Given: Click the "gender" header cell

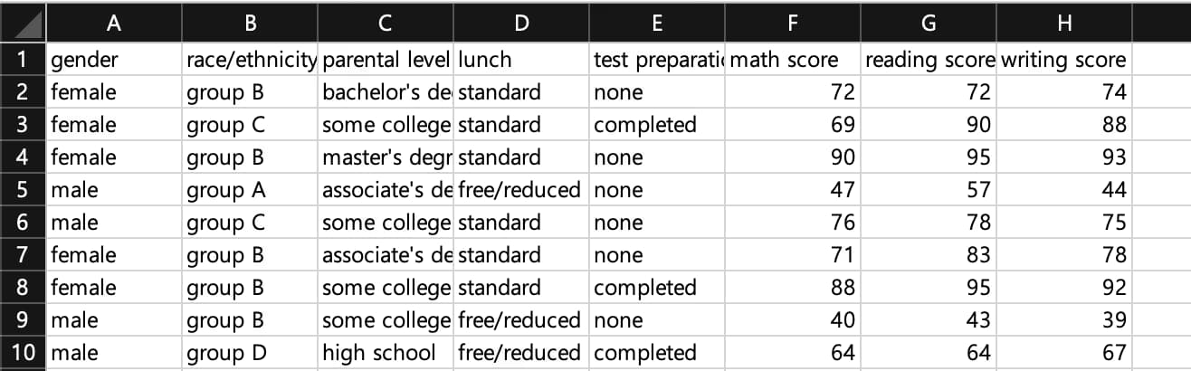Looking at the screenshot, I should click(113, 60).
